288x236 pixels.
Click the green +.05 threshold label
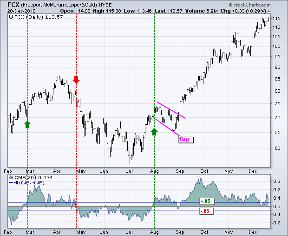(207, 201)
